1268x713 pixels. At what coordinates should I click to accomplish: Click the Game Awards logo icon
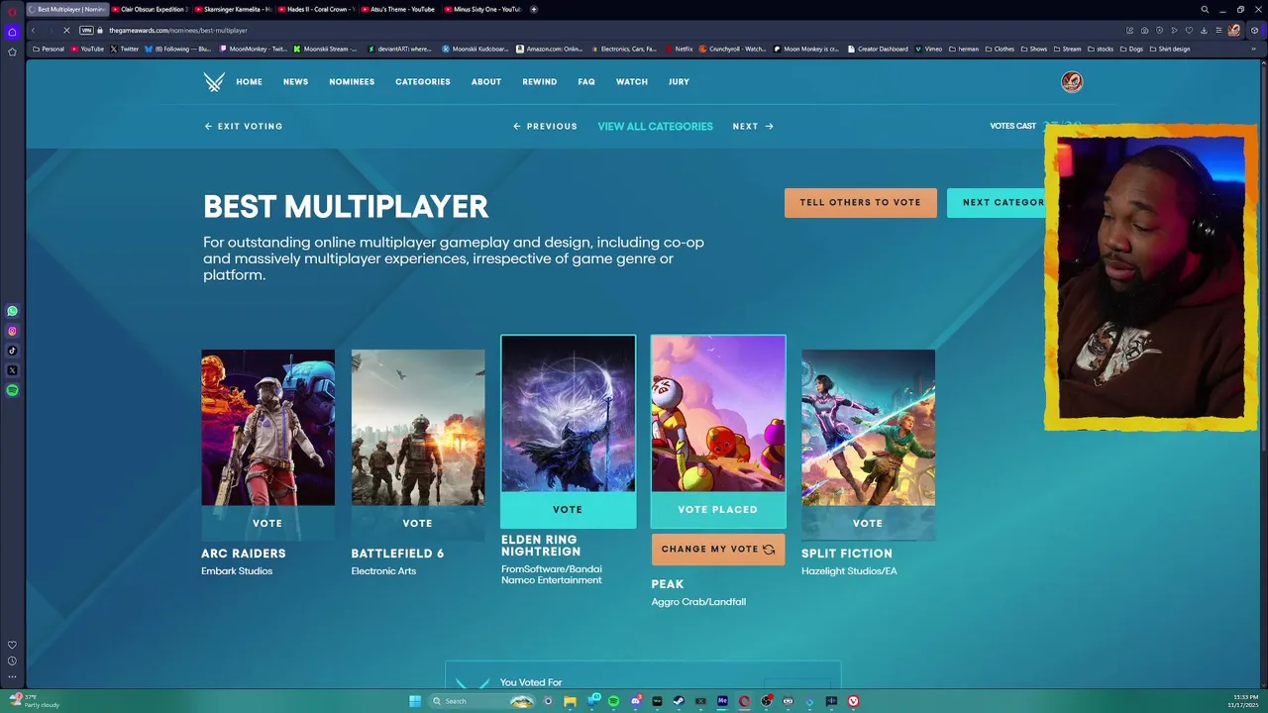coord(214,81)
